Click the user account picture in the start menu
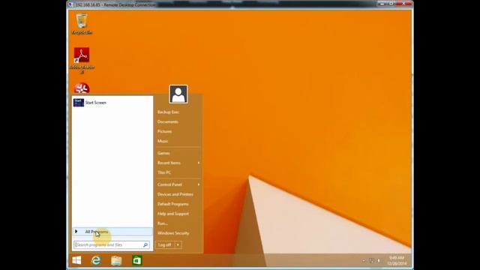480x270 pixels. pos(178,94)
